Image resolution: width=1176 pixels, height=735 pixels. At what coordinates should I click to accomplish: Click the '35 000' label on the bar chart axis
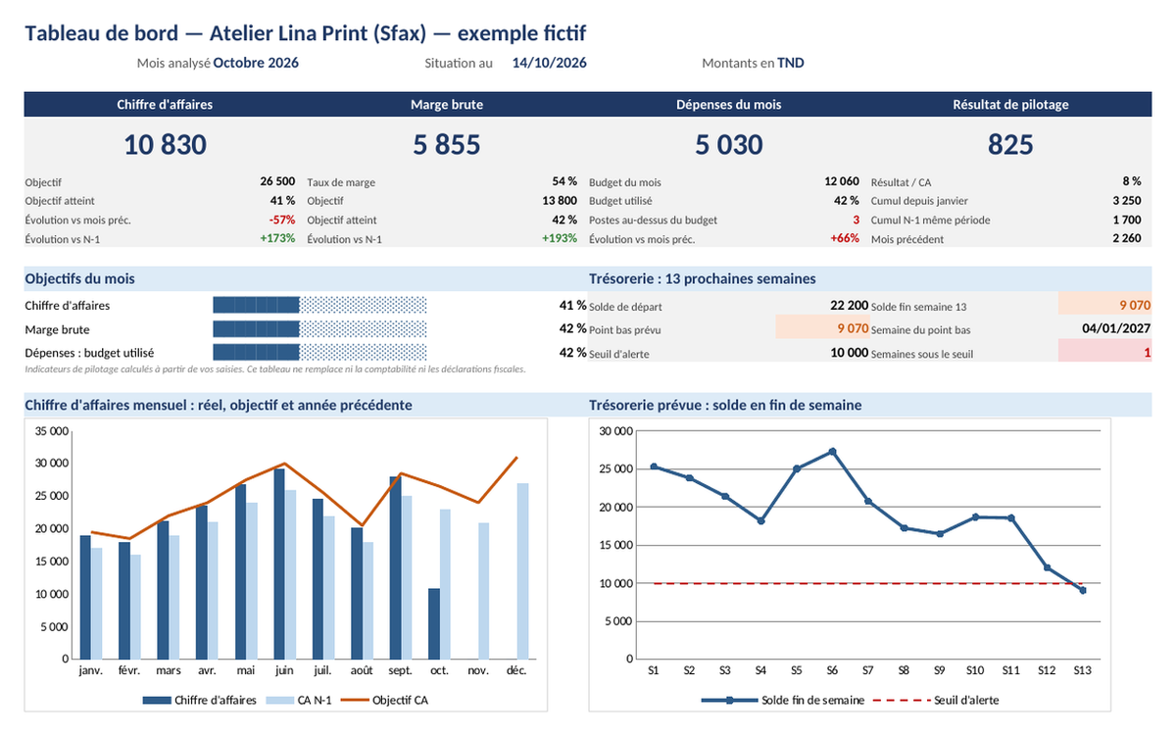[51, 431]
